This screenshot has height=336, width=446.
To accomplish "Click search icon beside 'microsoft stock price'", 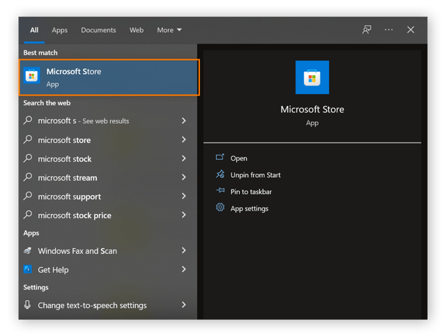I will coord(28,215).
